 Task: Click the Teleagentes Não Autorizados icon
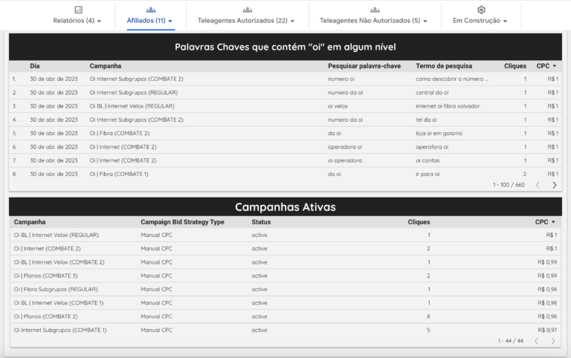pos(375,10)
